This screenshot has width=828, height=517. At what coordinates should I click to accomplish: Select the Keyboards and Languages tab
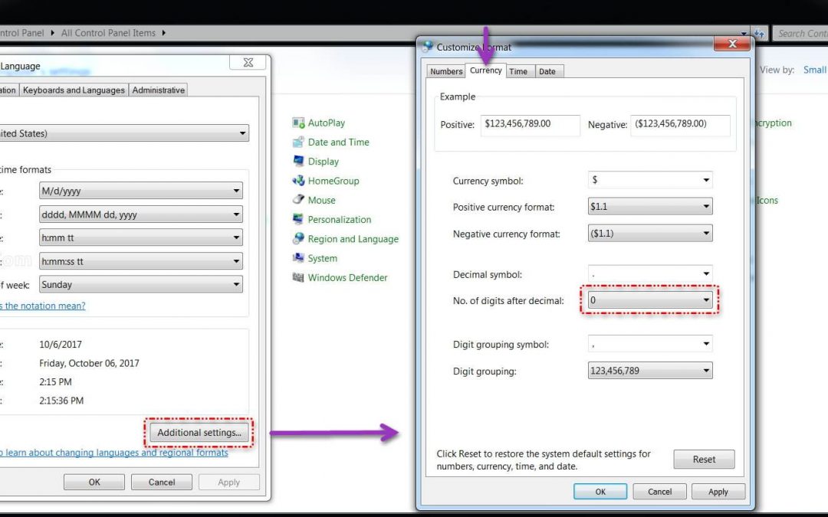tap(74, 90)
